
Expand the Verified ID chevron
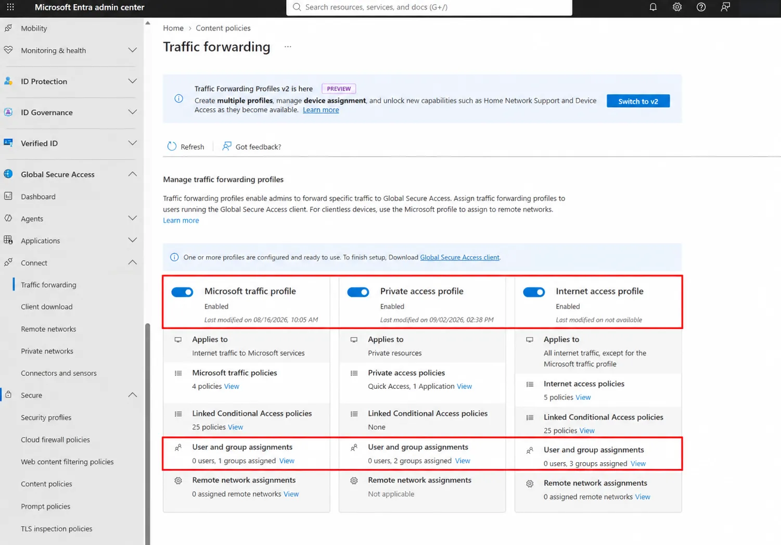[x=133, y=143]
